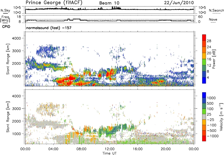This screenshot has width=224, height=155.
Task: Click the 'CPID' label
Action: pyautogui.click(x=6, y=27)
